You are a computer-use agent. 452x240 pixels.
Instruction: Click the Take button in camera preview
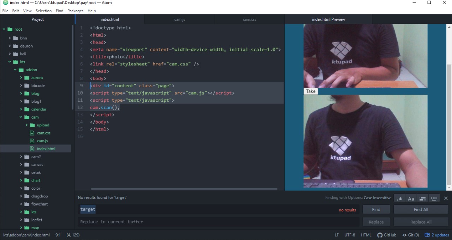pyautogui.click(x=310, y=91)
